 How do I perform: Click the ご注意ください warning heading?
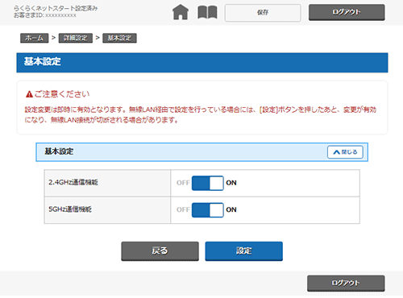62,94
